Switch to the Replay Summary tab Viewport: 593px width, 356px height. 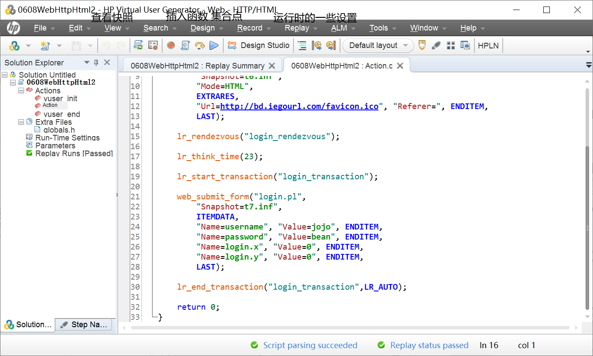coord(198,66)
